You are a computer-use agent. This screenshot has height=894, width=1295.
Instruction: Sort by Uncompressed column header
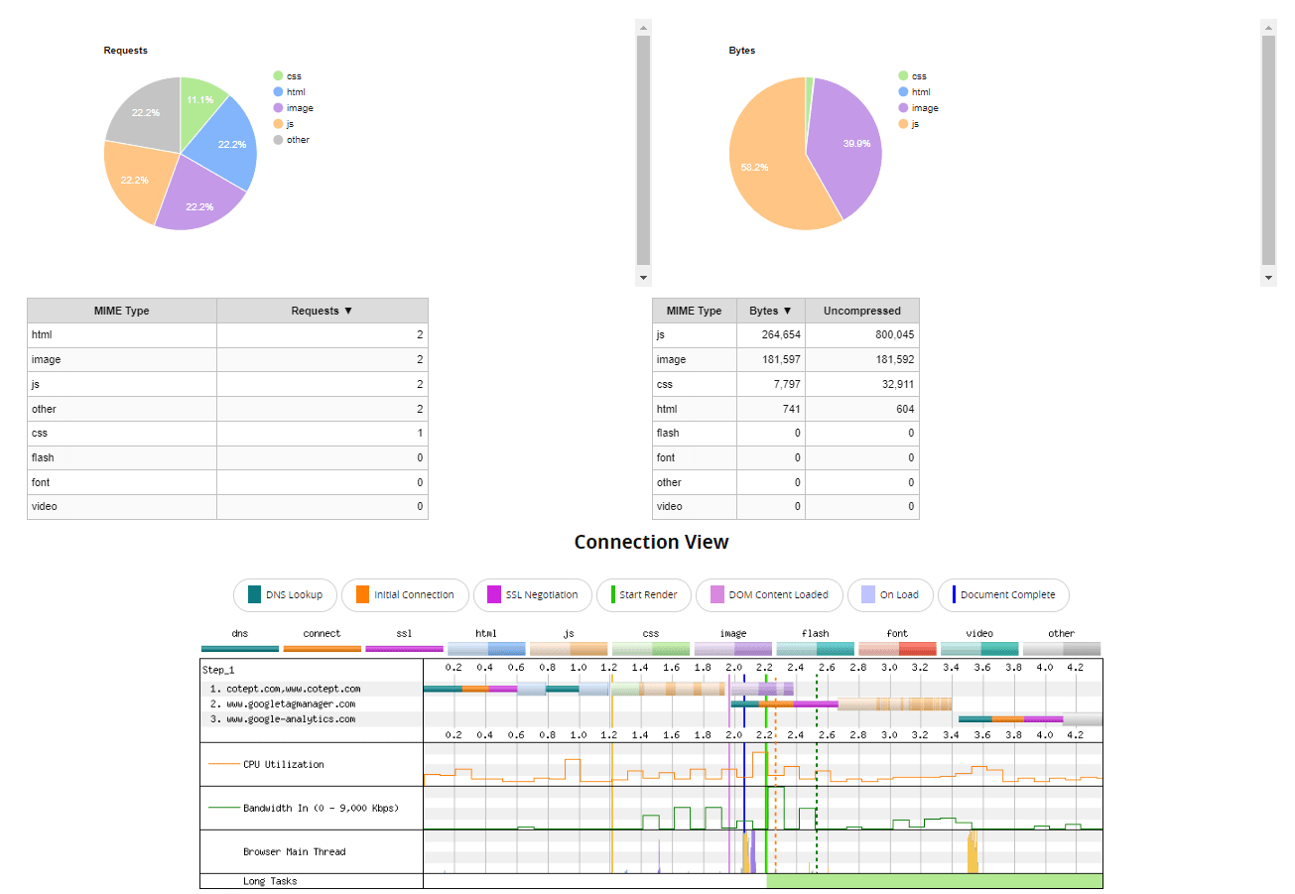coord(861,311)
